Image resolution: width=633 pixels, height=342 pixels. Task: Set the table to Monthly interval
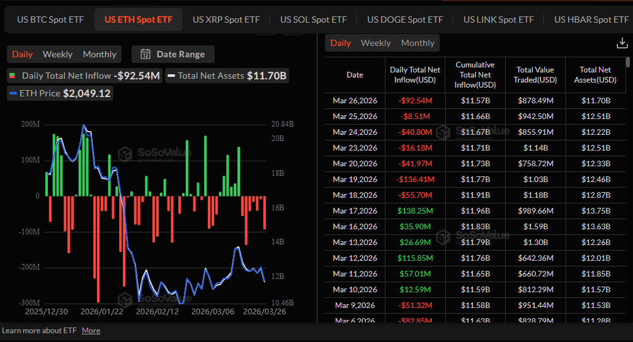click(x=418, y=43)
